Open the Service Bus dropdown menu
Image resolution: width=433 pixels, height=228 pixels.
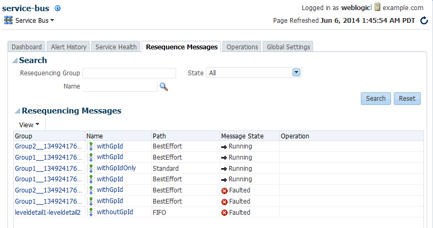(x=34, y=21)
